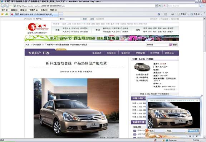Click the 车型大全 navigation link

pyautogui.click(x=67, y=28)
